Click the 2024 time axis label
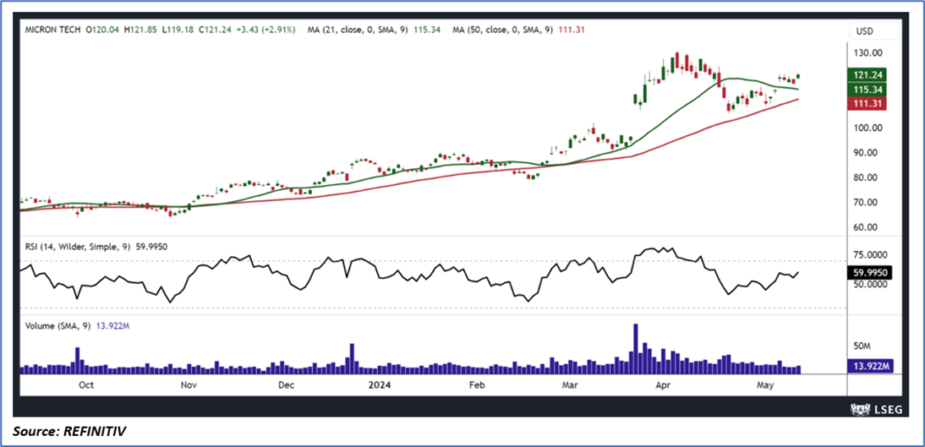 point(378,385)
